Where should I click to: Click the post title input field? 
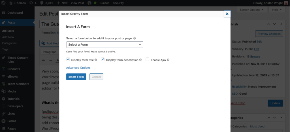click(49, 24)
